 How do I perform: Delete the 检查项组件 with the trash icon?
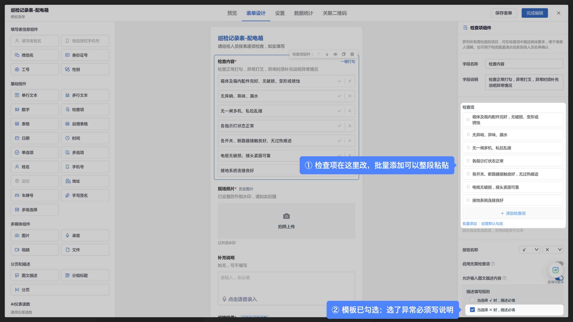tap(352, 54)
